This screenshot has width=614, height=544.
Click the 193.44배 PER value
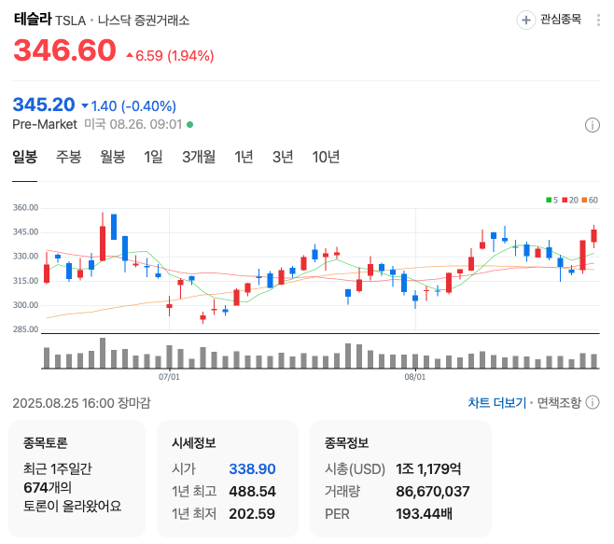point(424,514)
